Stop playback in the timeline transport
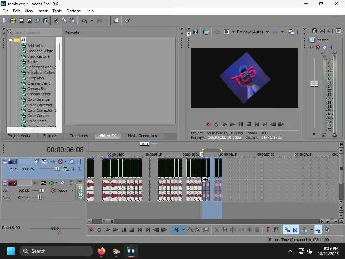Image resolution: width=345 pixels, height=259 pixels. click(x=132, y=230)
